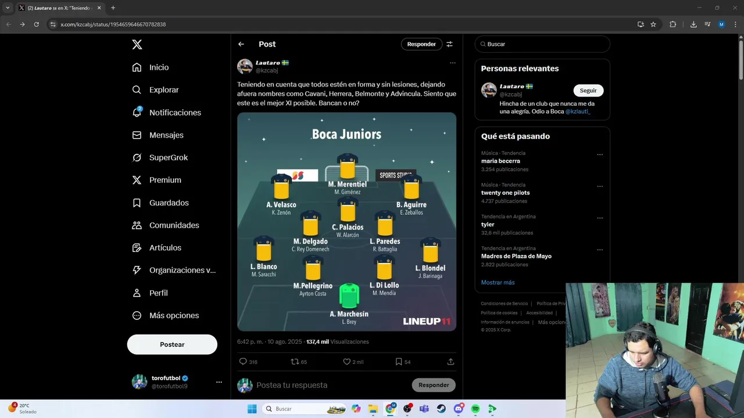Open the @kzlauti_ mention link
This screenshot has height=418, width=744.
[x=578, y=111]
